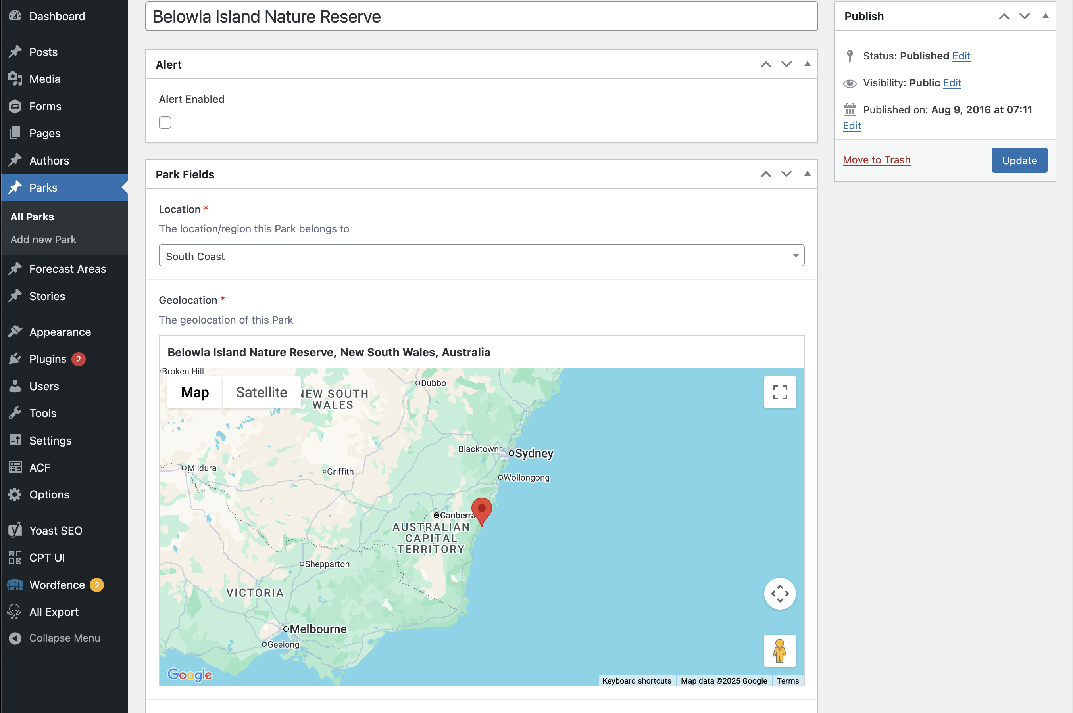
Task: Click the geolocation address search field
Action: pos(481,352)
